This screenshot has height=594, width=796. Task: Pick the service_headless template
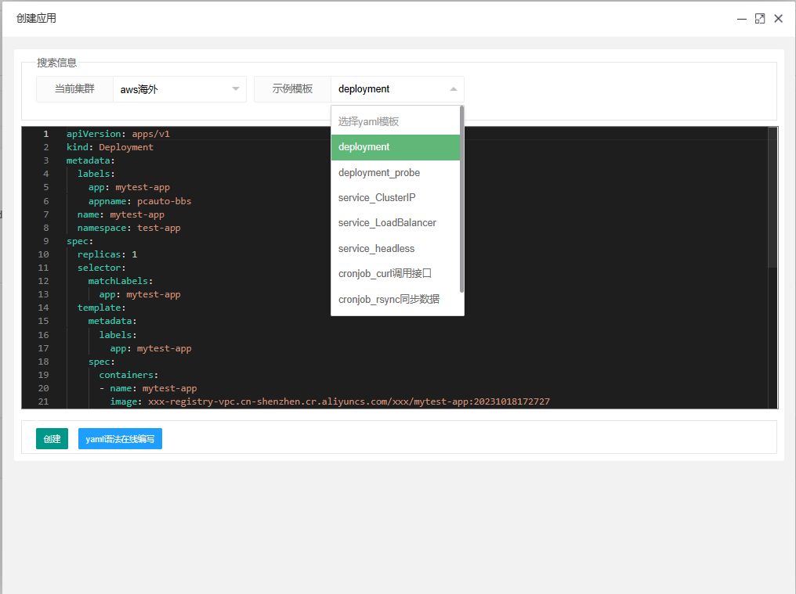click(396, 249)
